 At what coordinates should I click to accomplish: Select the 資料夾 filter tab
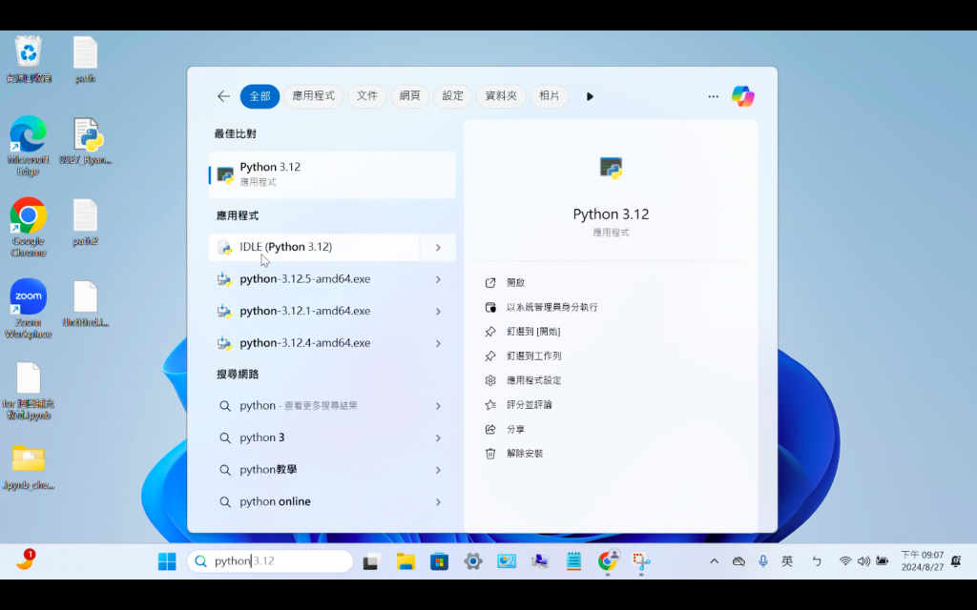[x=501, y=96]
